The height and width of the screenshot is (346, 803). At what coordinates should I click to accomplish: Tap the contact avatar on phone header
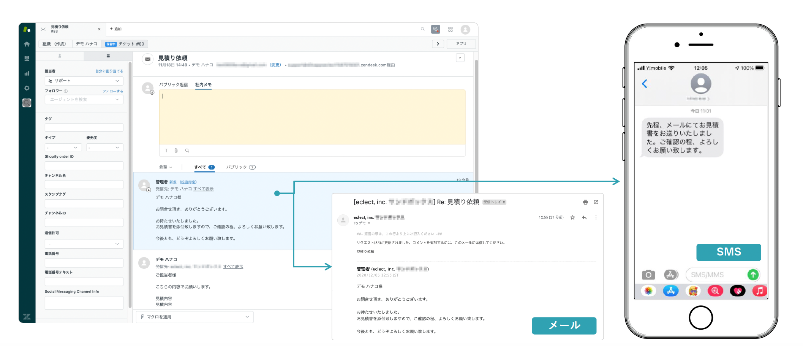701,84
